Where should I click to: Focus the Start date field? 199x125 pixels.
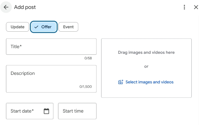pyautogui.click(x=30, y=111)
